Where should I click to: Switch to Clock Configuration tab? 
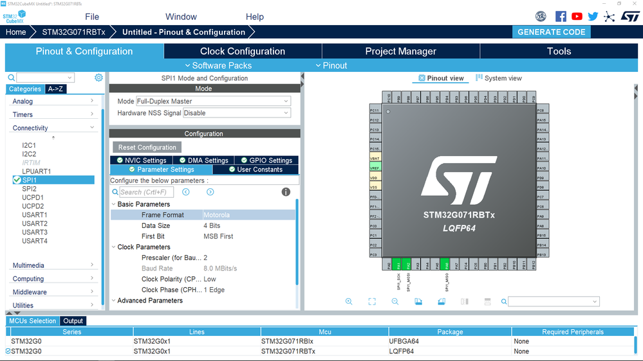(x=243, y=51)
